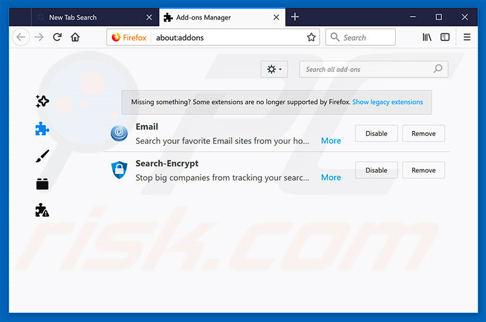Image resolution: width=486 pixels, height=322 pixels.
Task: Click the Search all add-ons field
Action: tap(373, 69)
